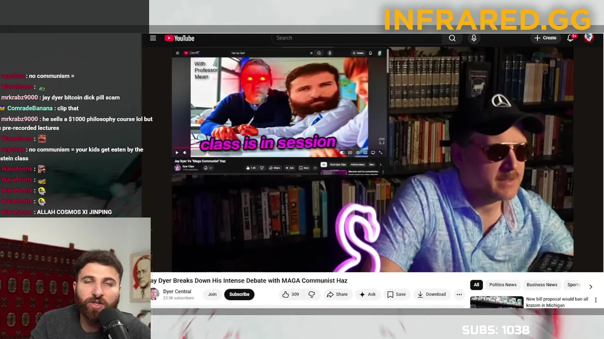Click the Join button
Viewport: 604px width, 339px height.
[x=212, y=294]
